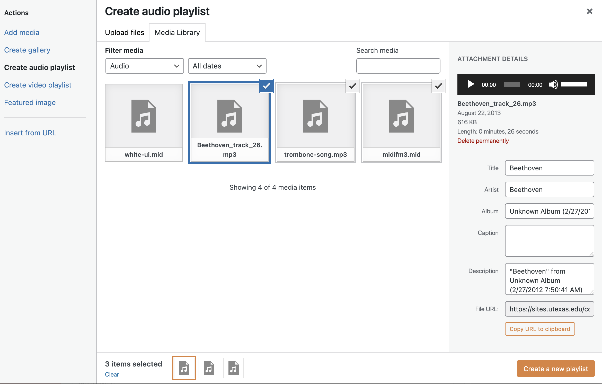
Task: Switch to the Media Library tab
Action: (177, 32)
